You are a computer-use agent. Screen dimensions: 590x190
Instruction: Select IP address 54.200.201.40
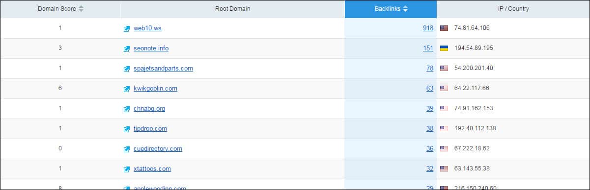tap(474, 68)
